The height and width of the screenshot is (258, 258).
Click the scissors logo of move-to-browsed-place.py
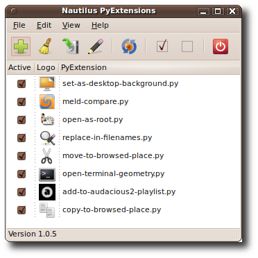coord(46,156)
